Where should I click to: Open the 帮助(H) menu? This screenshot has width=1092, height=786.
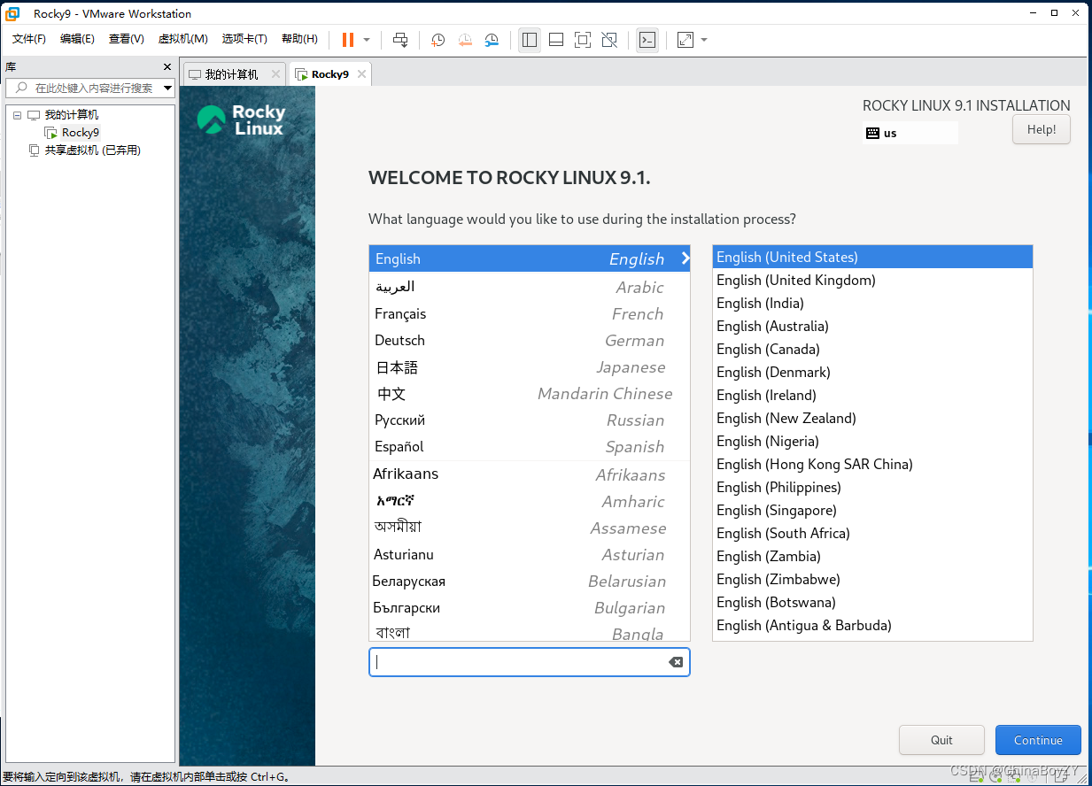299,39
